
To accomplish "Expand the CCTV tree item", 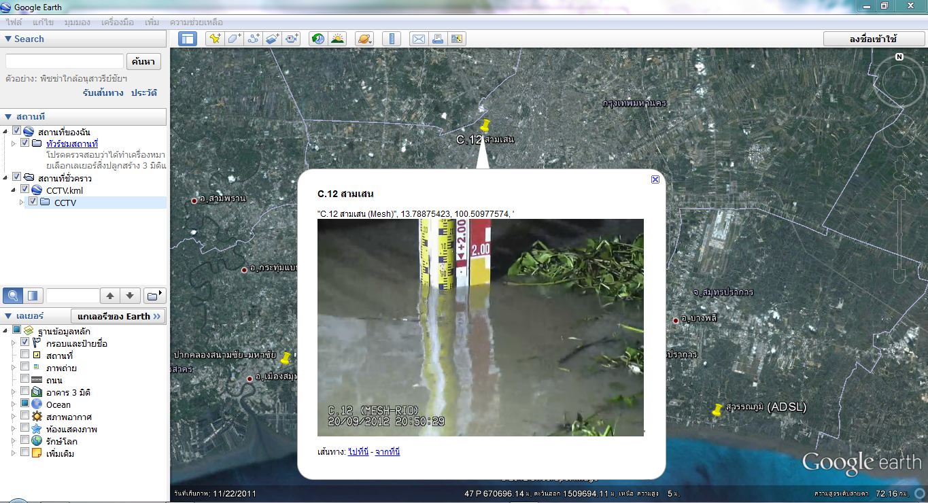I will [x=20, y=202].
